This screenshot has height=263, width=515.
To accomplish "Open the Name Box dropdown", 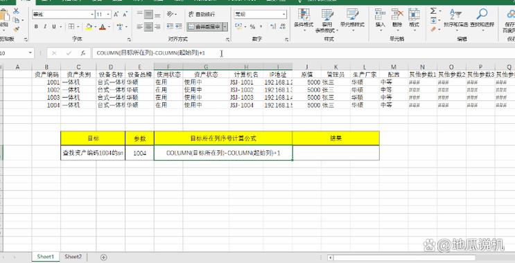I will coord(30,53).
